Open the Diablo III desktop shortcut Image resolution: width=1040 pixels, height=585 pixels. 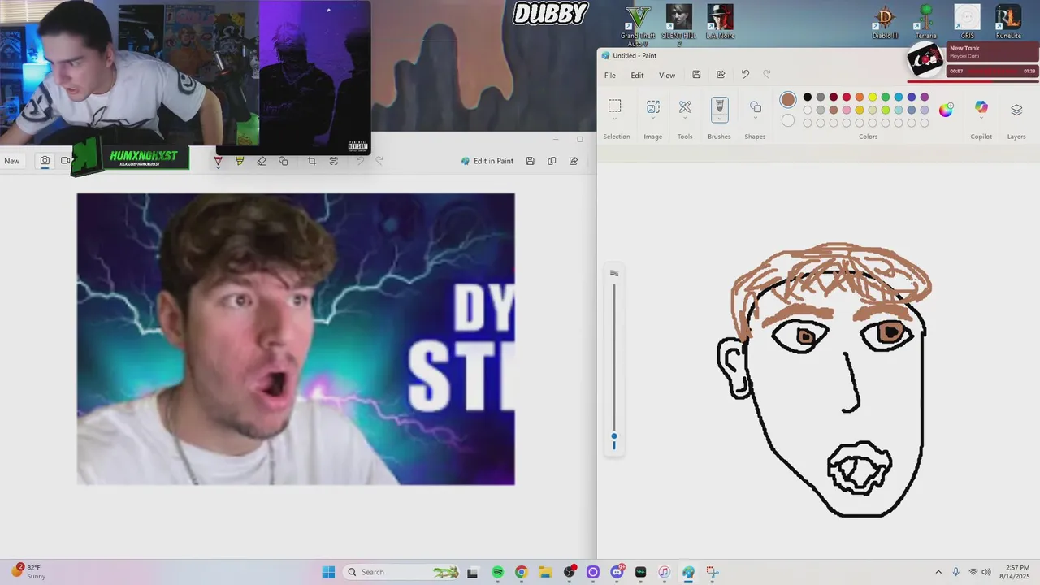pos(885,21)
